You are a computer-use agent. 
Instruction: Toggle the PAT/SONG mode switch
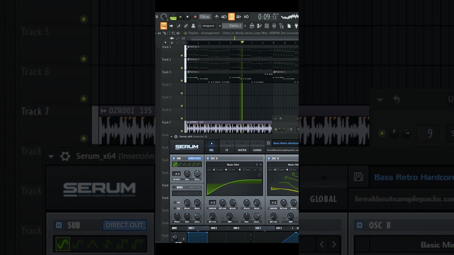coord(173,17)
